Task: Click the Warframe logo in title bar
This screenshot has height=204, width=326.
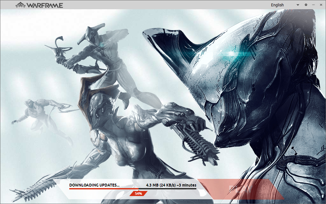Action: tap(39, 5)
